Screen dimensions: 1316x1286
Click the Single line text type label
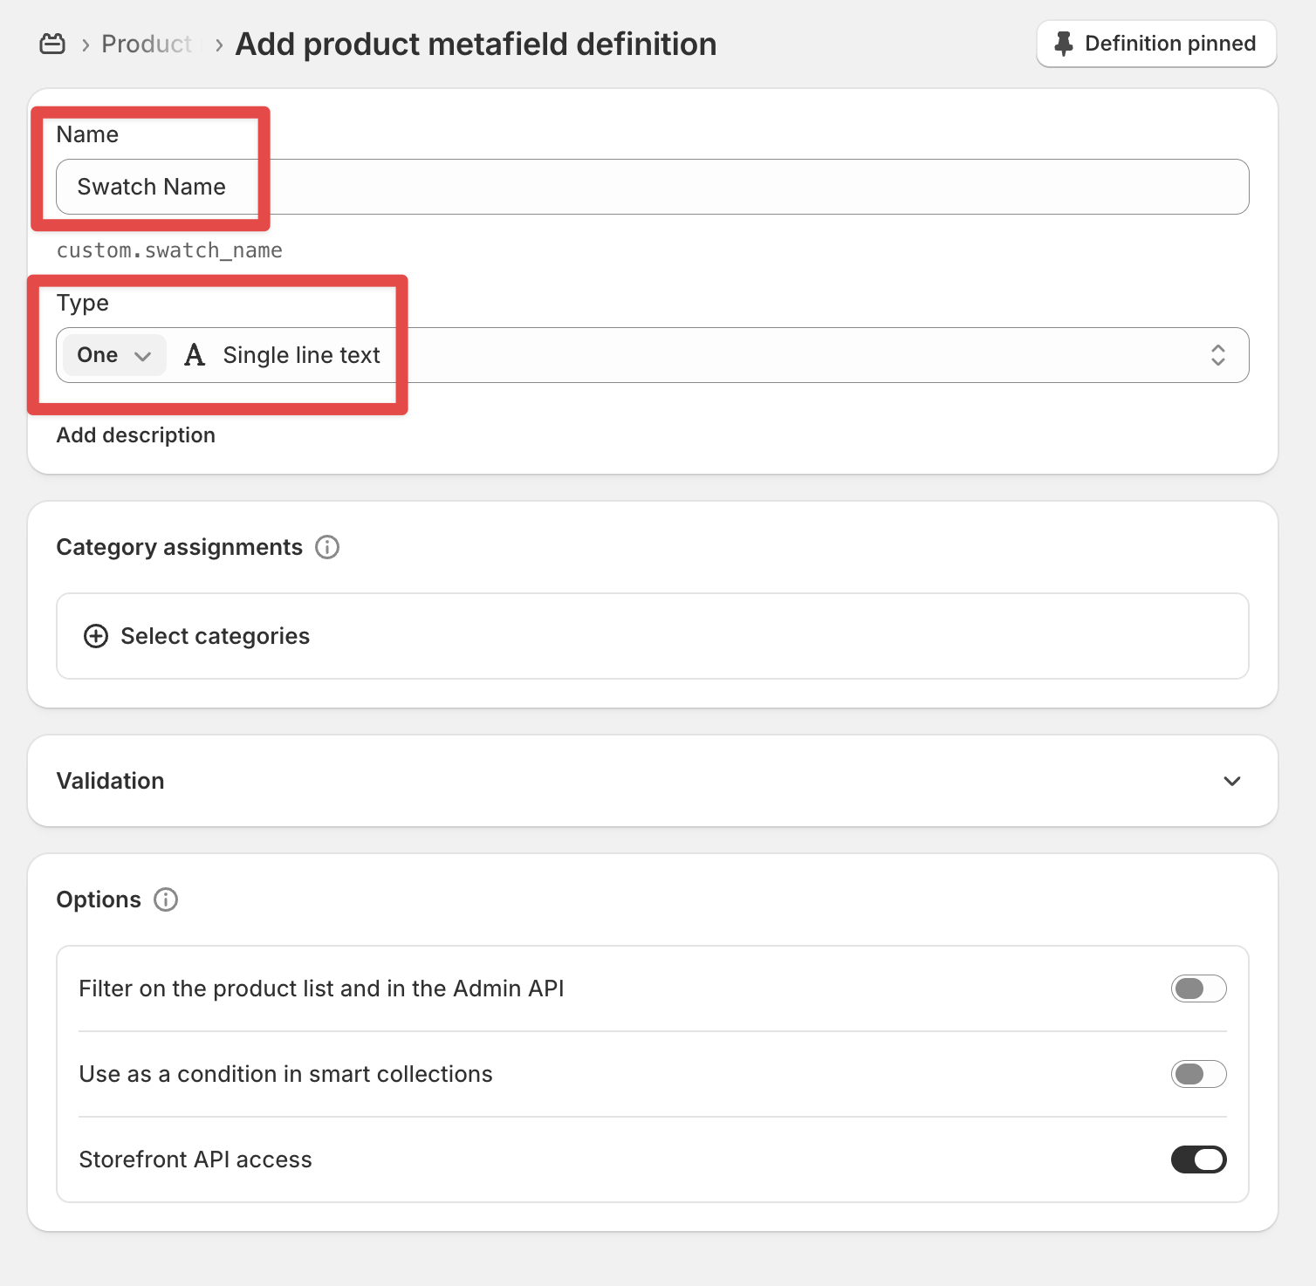(301, 355)
